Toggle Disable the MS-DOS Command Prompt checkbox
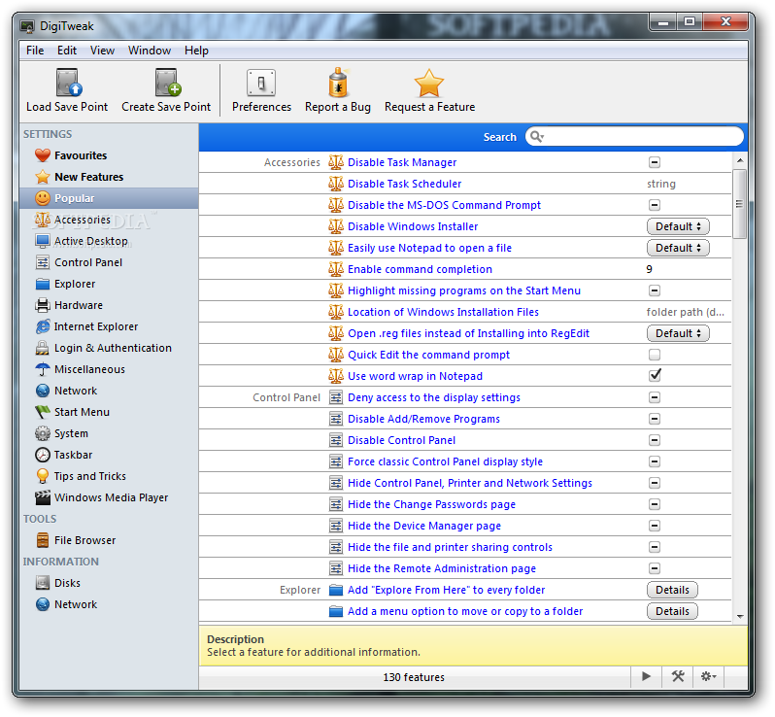This screenshot has height=717, width=775. point(655,205)
